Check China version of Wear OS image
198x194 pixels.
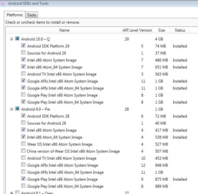pyautogui.click(x=23, y=151)
